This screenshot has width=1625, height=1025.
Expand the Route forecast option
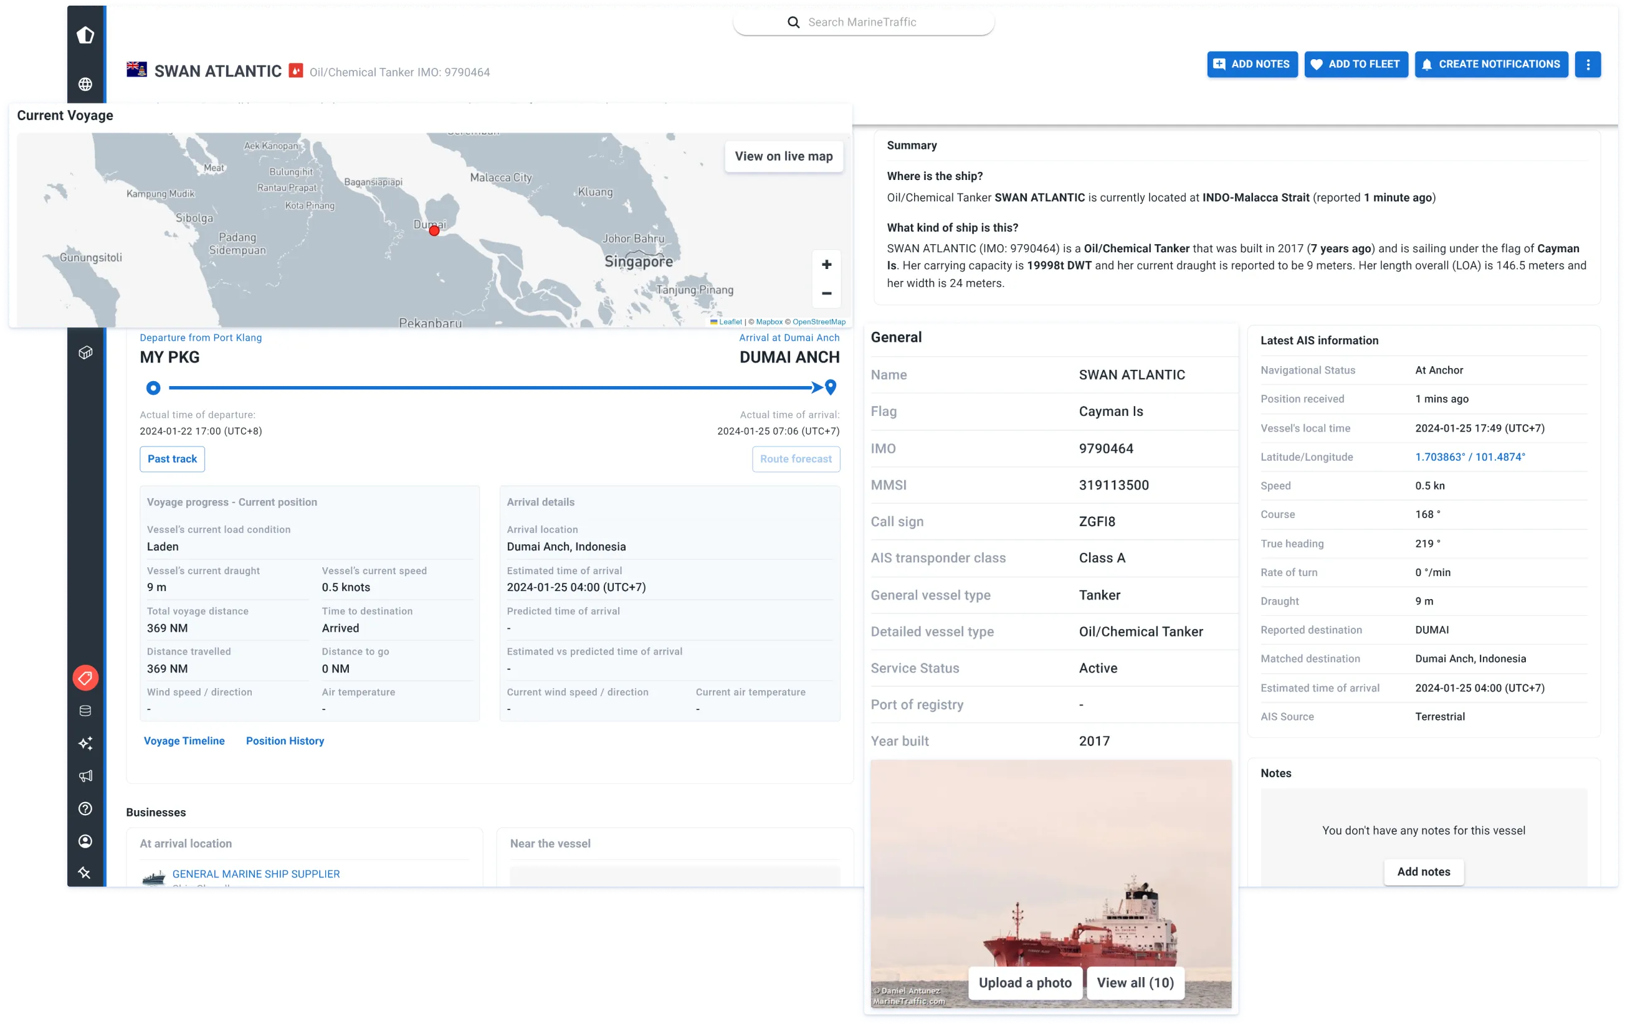tap(796, 458)
